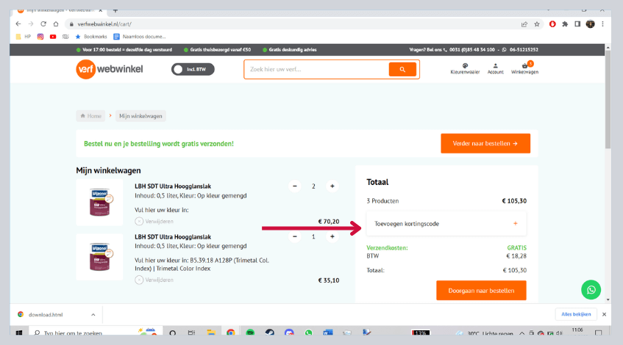Screen dimensions: 623x345
Task: Open the Opera extension icon
Action: [x=552, y=24]
